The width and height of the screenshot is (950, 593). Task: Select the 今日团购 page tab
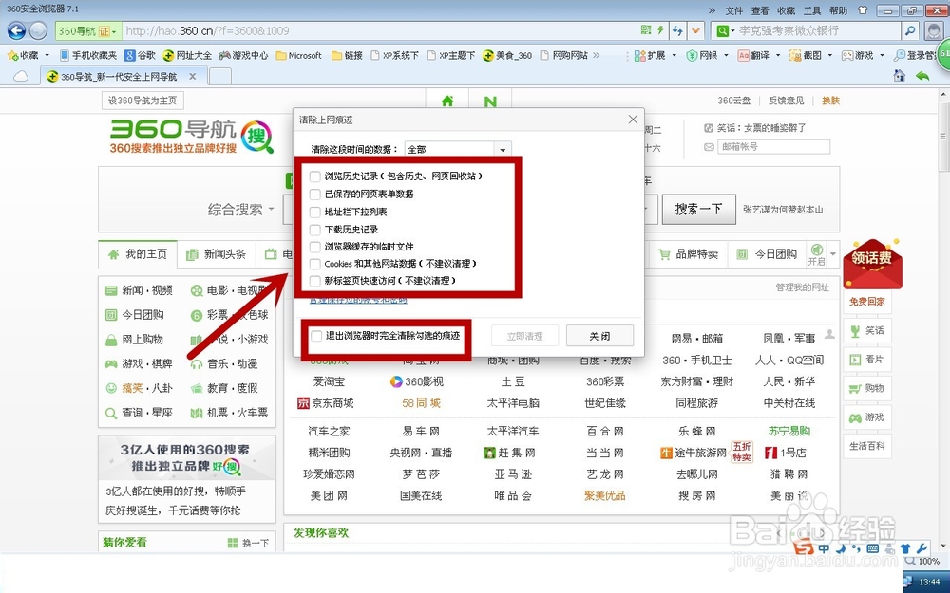767,254
